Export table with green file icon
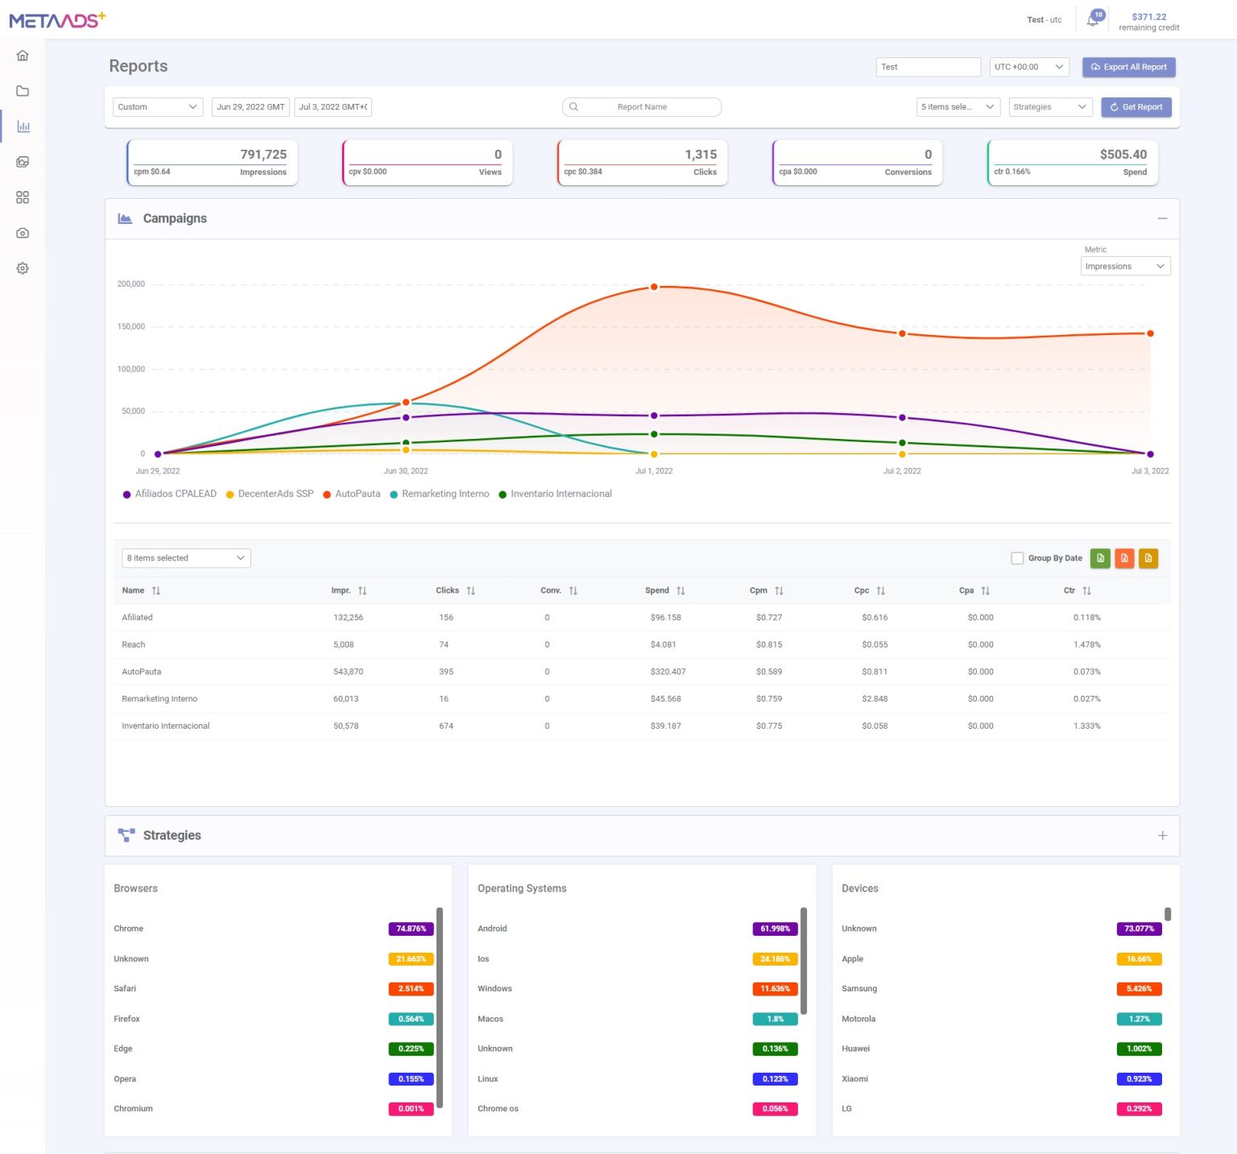The height and width of the screenshot is (1154, 1237). coord(1100,558)
